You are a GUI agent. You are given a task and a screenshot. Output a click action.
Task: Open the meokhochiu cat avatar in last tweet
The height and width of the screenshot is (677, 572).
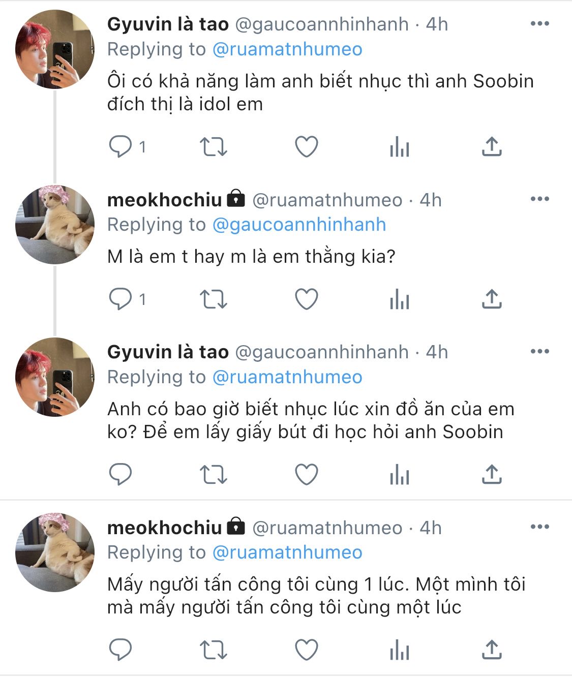[x=55, y=552]
